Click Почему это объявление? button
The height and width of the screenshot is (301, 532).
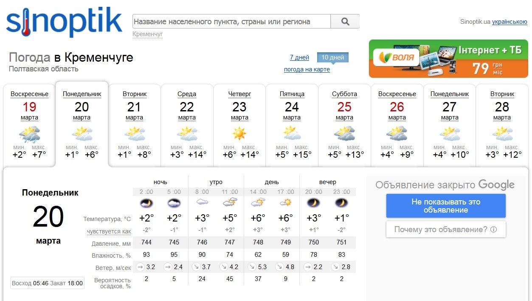tap(445, 230)
